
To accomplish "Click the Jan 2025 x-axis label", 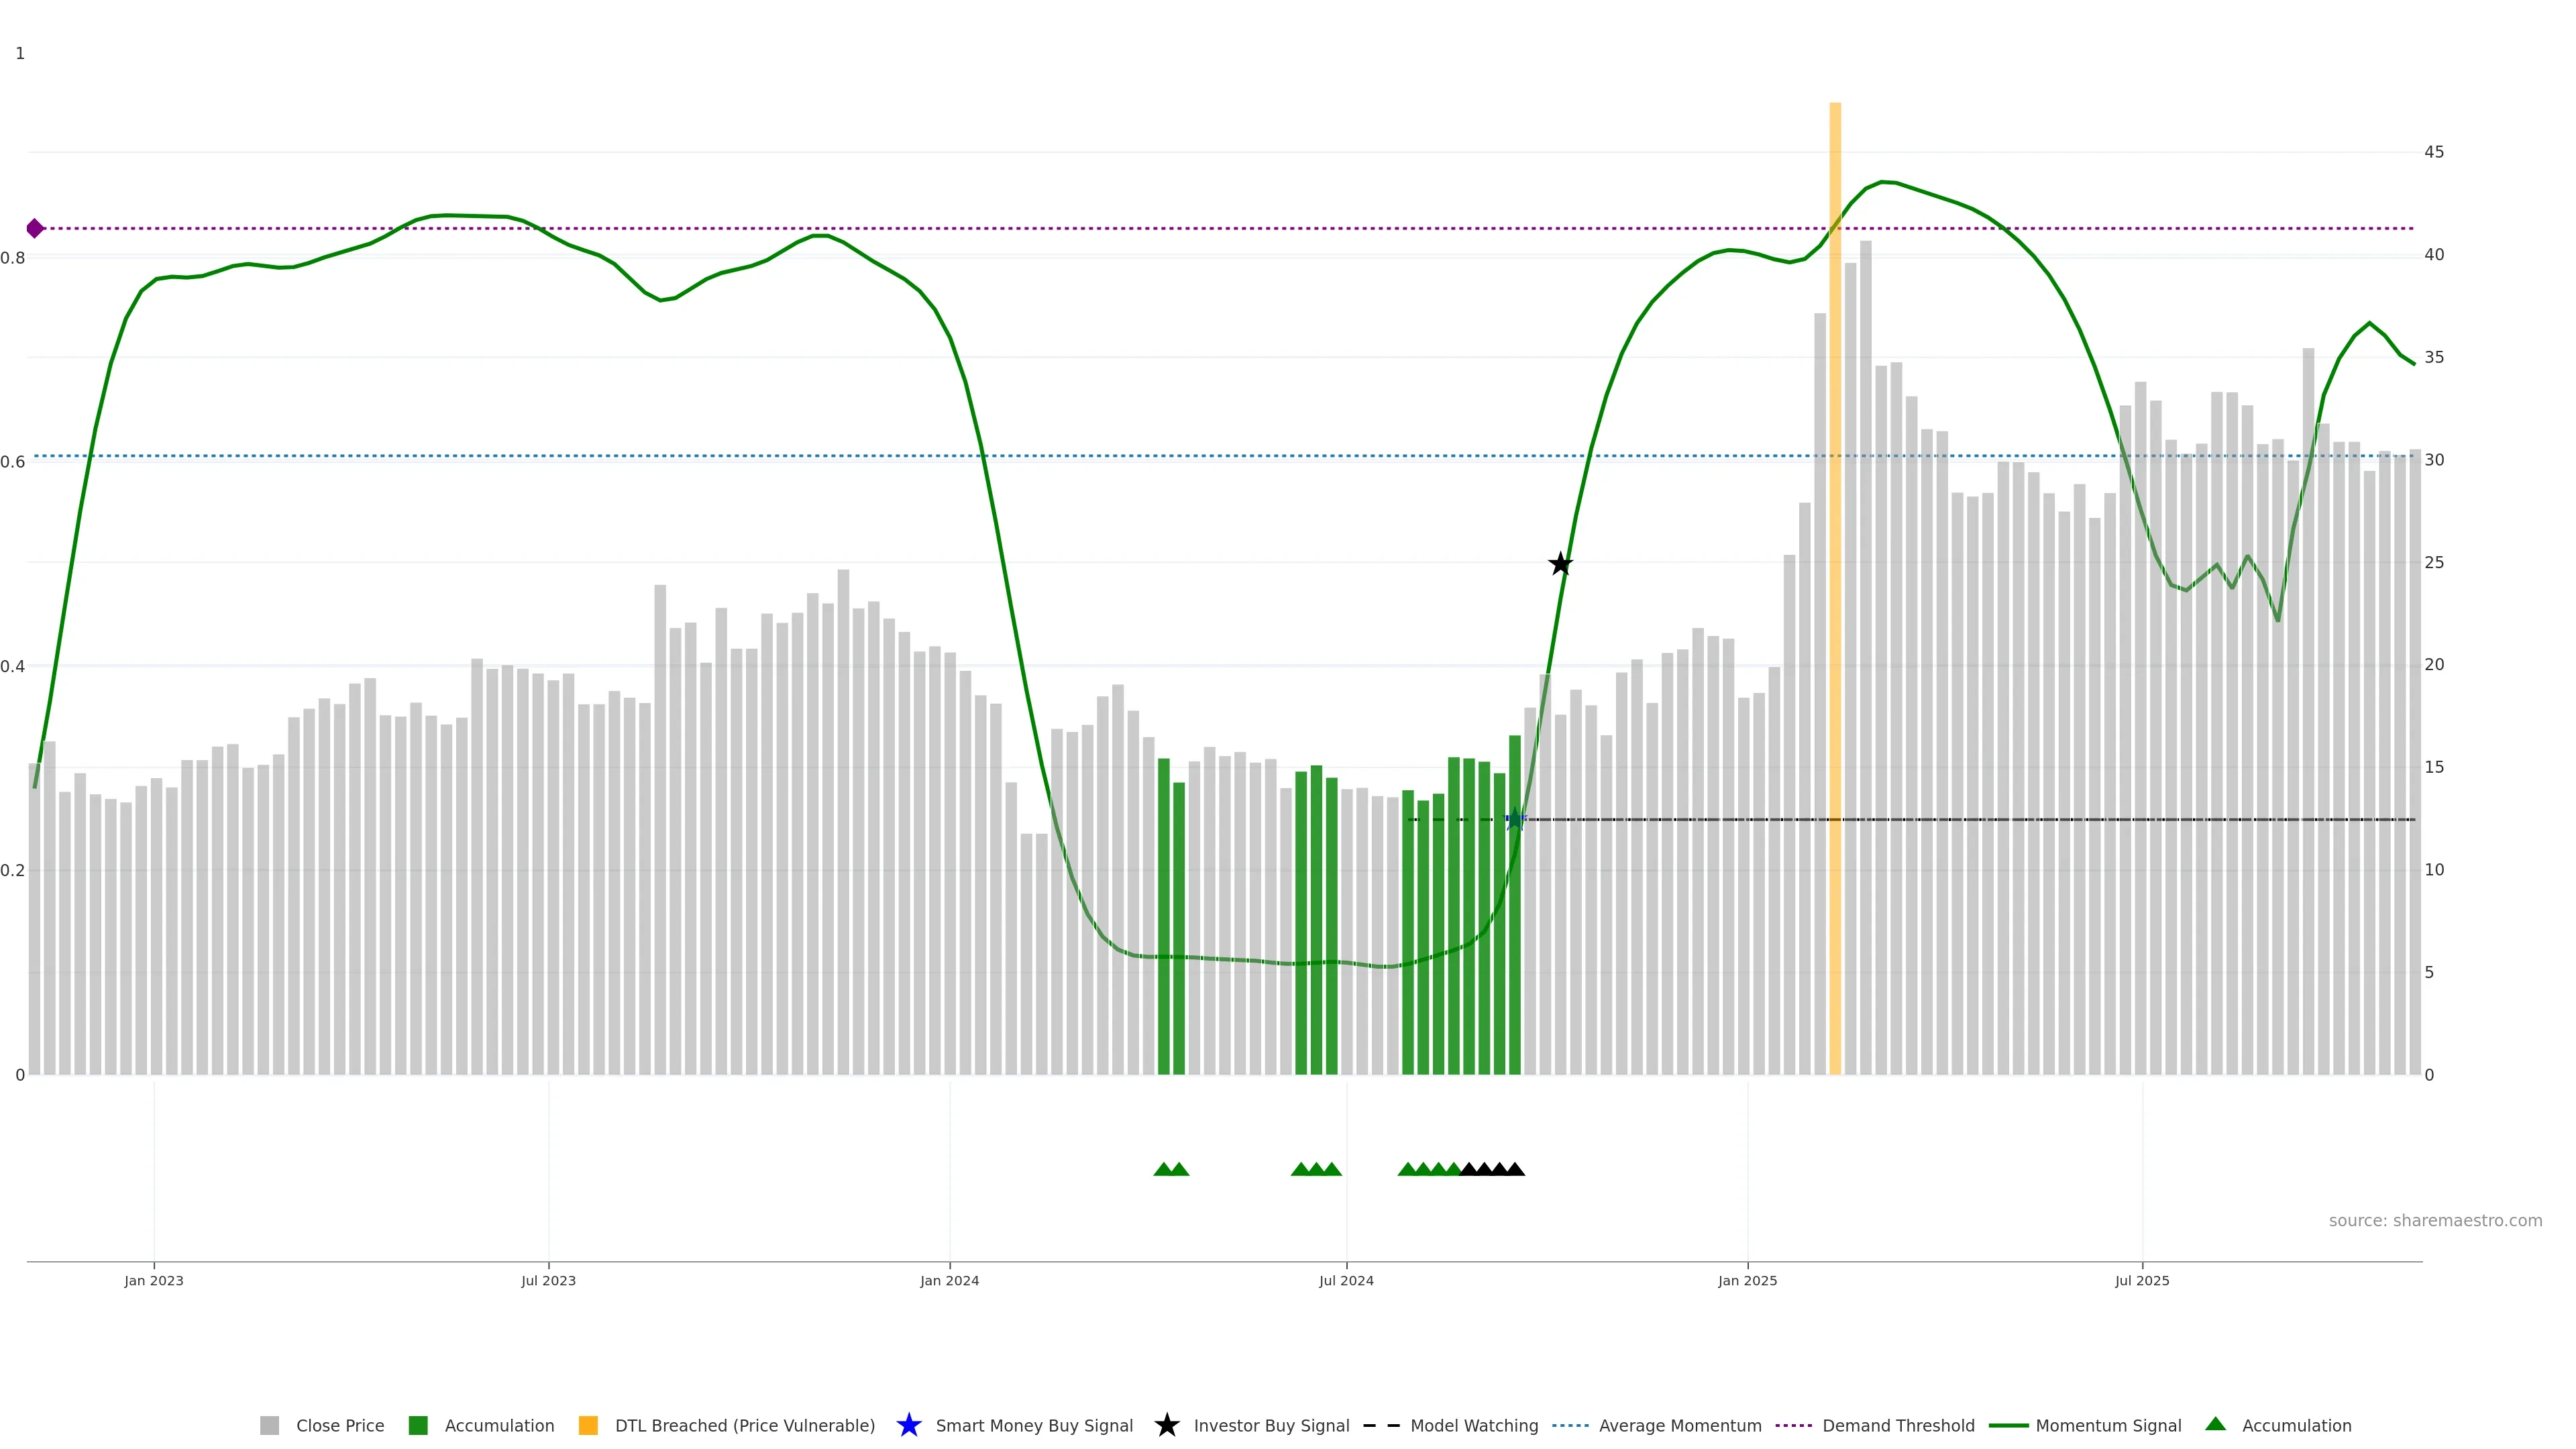I will (x=1747, y=1281).
